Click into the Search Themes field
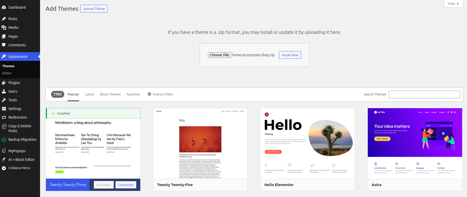The image size is (467, 197). coord(424,94)
